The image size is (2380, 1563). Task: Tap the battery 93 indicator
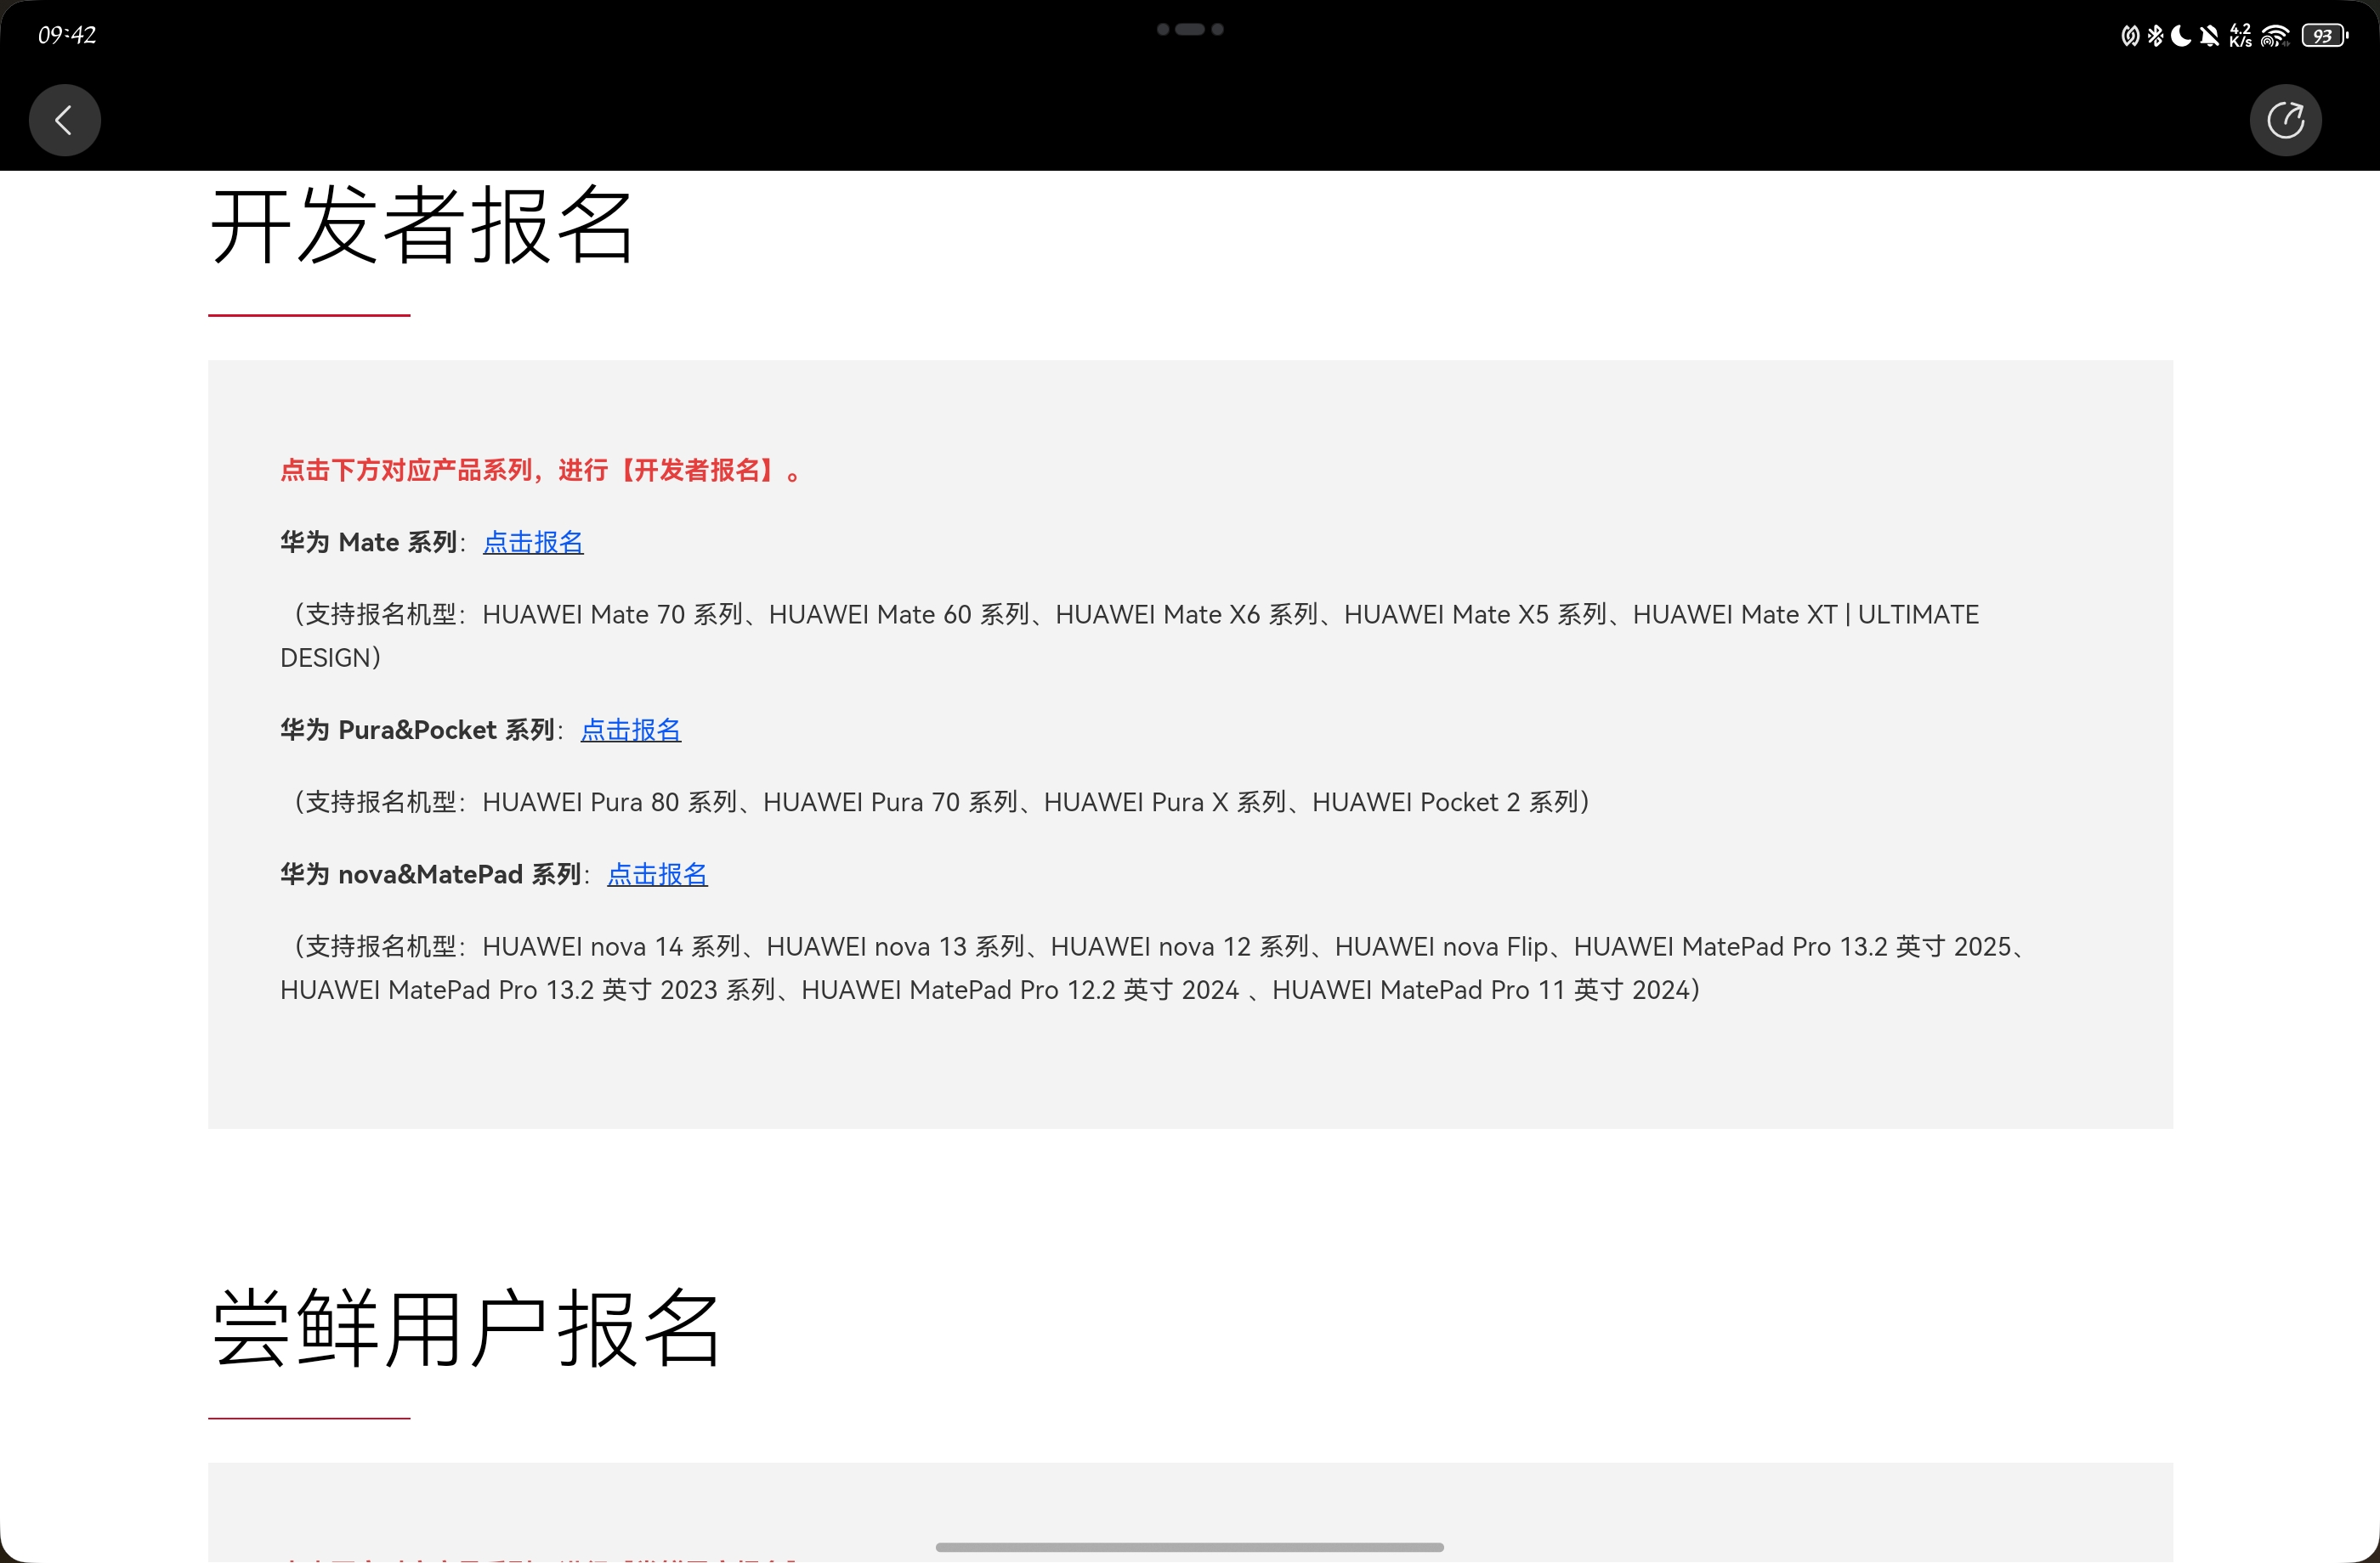(2322, 36)
